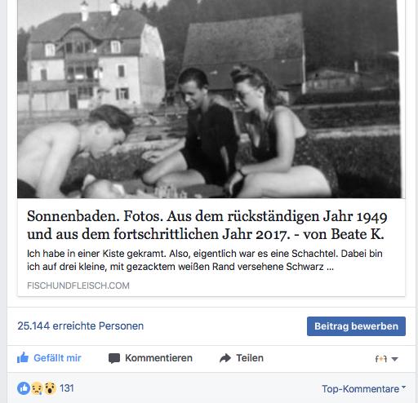Click the blue Like reaction icon

(24, 388)
